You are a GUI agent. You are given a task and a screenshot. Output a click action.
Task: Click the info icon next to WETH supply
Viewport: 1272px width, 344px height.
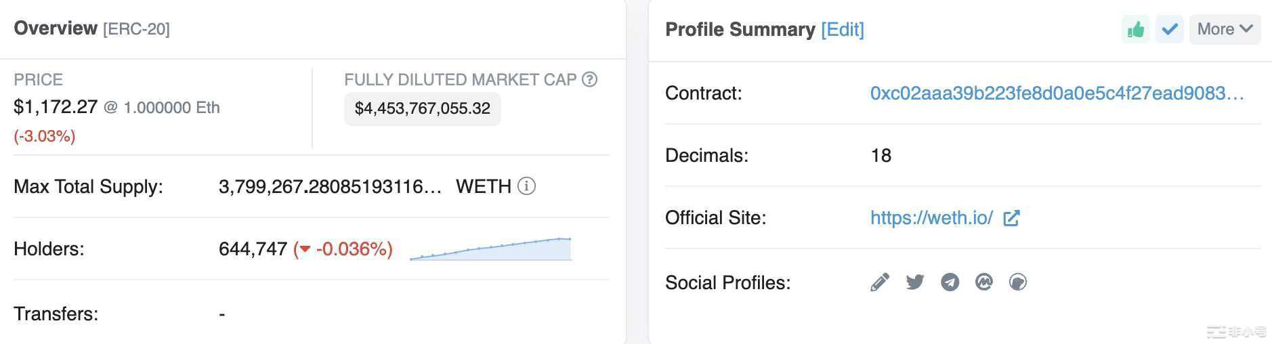526,186
